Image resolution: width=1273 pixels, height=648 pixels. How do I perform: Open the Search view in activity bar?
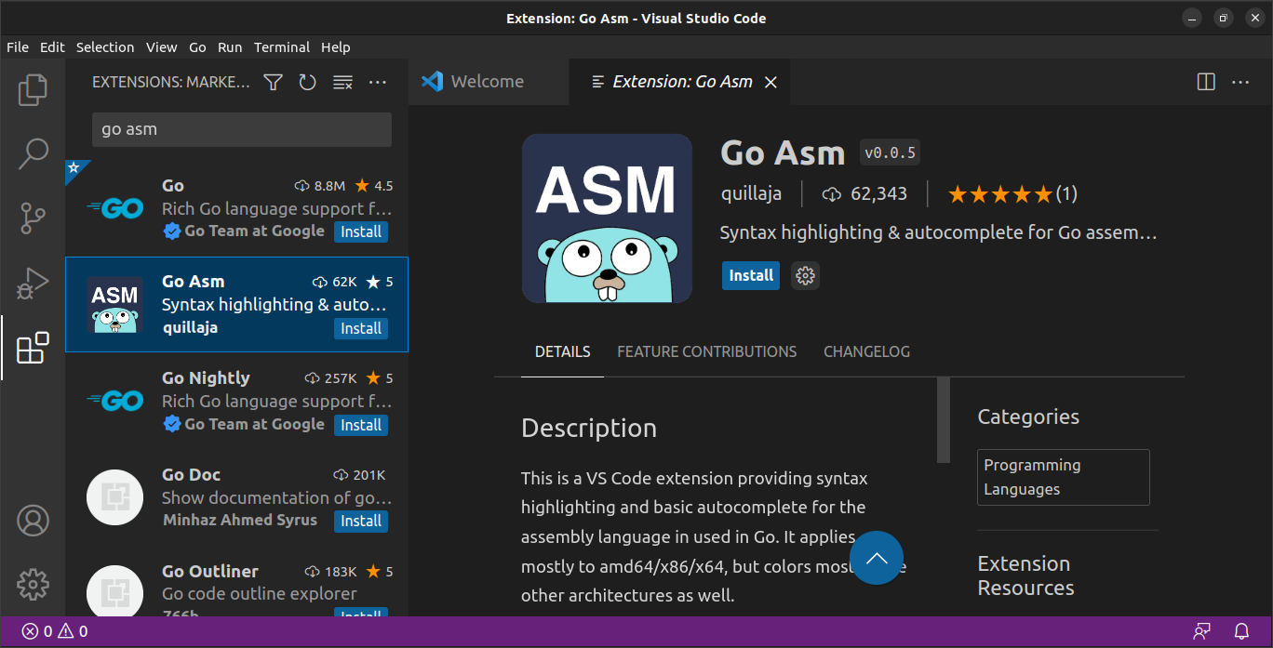coord(33,154)
